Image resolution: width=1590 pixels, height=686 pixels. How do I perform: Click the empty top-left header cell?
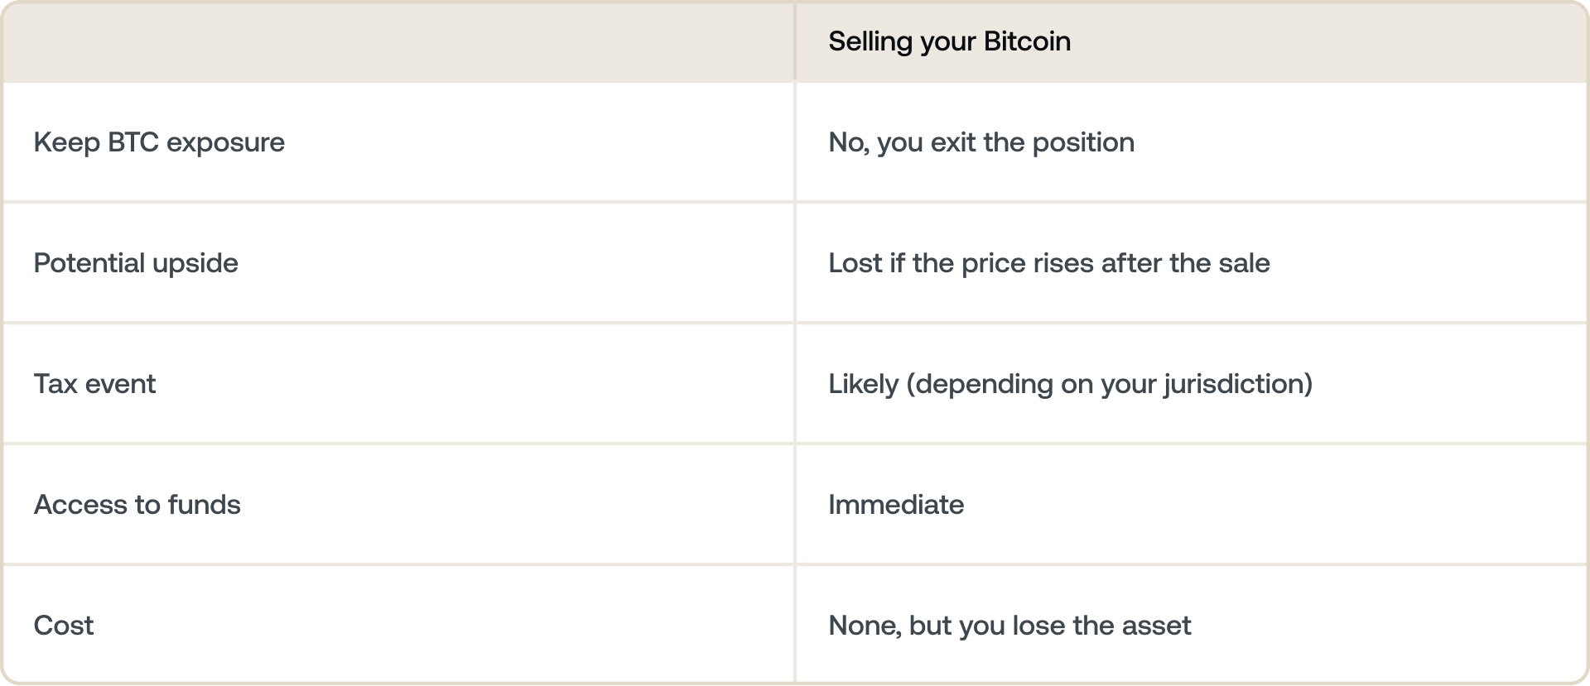coord(397,41)
